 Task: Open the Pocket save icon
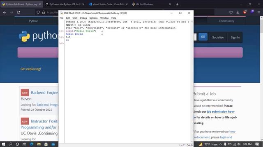(x=231, y=12)
